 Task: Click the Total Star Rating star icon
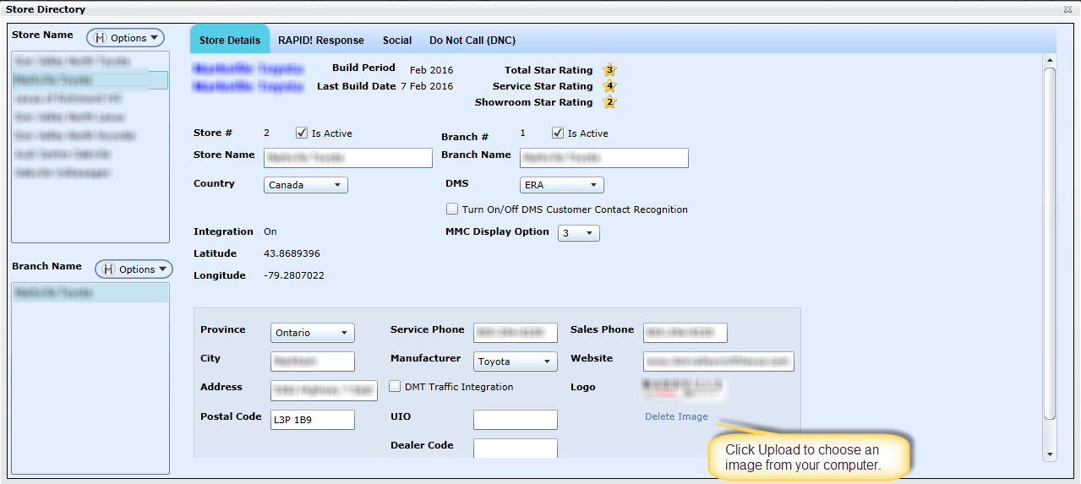coord(609,70)
